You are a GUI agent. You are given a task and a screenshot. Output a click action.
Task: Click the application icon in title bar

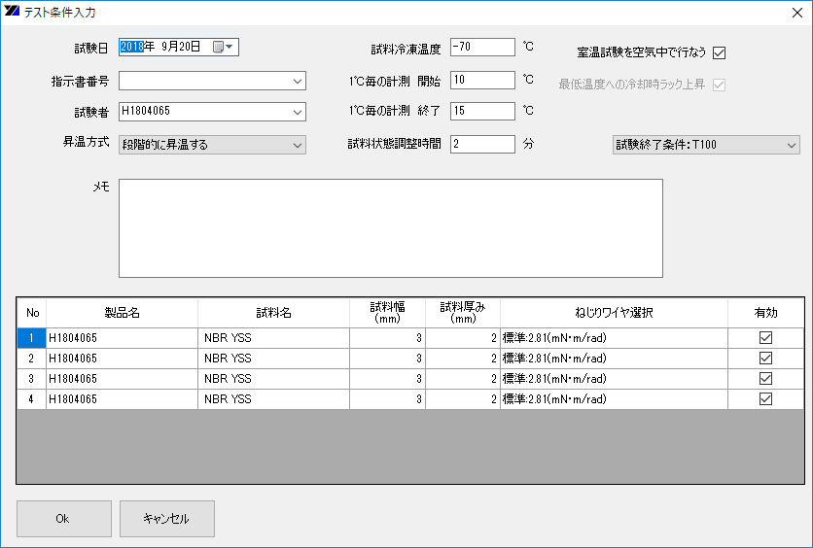13,12
